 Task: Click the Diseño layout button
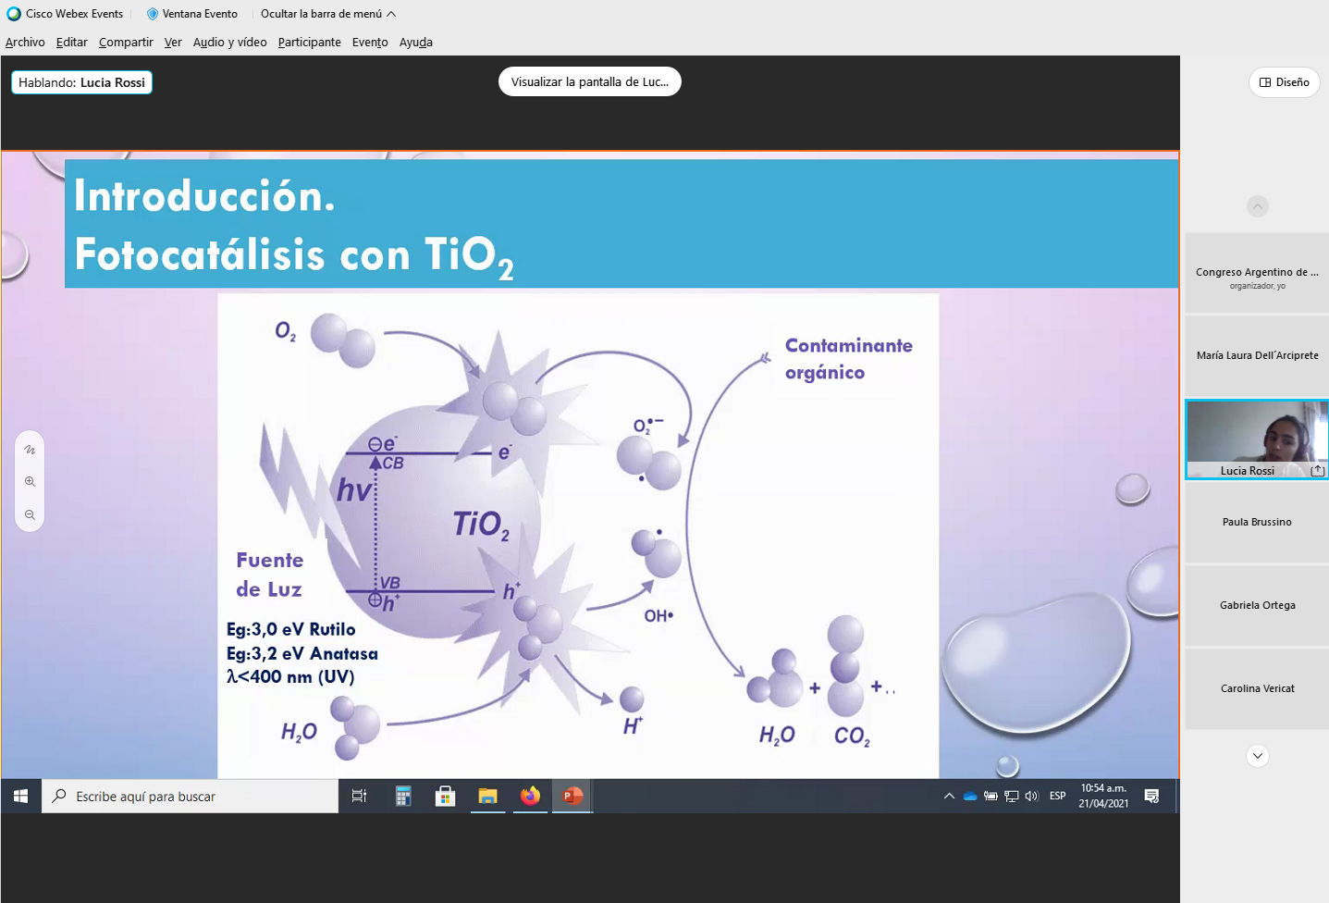1284,82
